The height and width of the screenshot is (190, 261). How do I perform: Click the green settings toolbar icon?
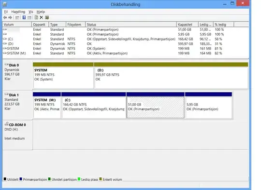pyautogui.click(x=47, y=17)
